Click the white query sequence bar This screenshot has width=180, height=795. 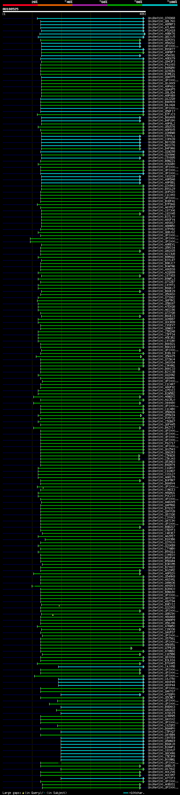click(x=74, y=11)
